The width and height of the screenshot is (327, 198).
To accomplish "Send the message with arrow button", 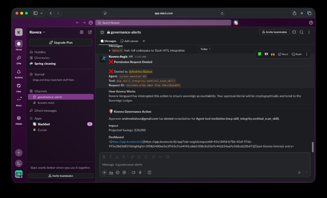I will 300,173.
